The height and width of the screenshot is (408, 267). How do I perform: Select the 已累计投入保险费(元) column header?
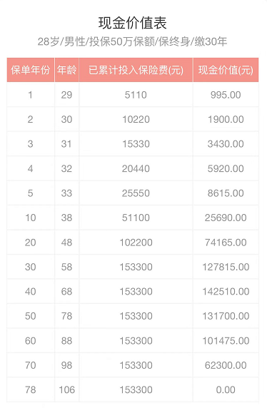coord(136,70)
